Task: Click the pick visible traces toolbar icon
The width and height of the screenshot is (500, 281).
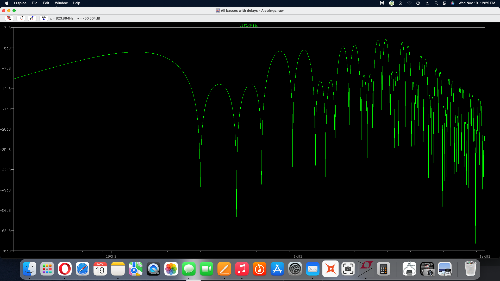Action: click(32, 18)
